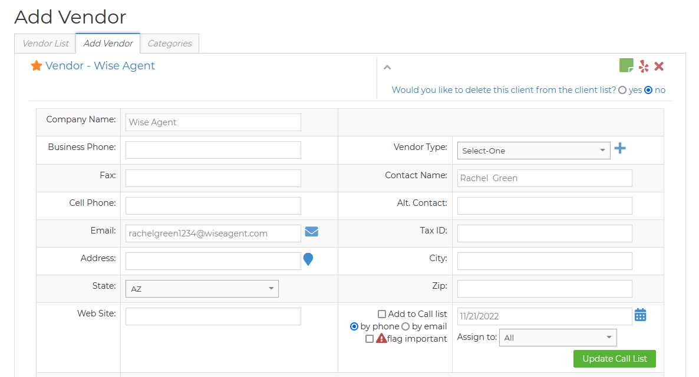Screen dimensions: 699x377
Task: Click the Update Call List button
Action: (614, 359)
